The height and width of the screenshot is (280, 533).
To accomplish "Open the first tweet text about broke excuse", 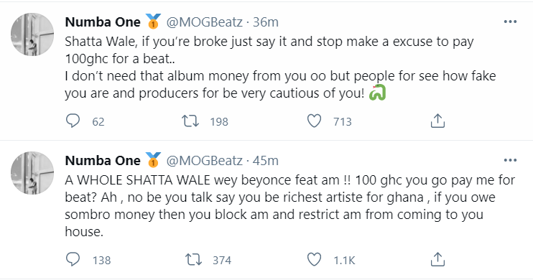I will click(280, 67).
